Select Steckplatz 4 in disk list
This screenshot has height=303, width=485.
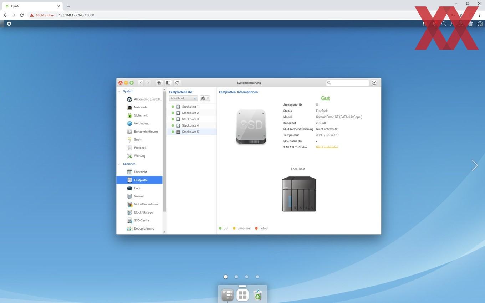point(192,125)
